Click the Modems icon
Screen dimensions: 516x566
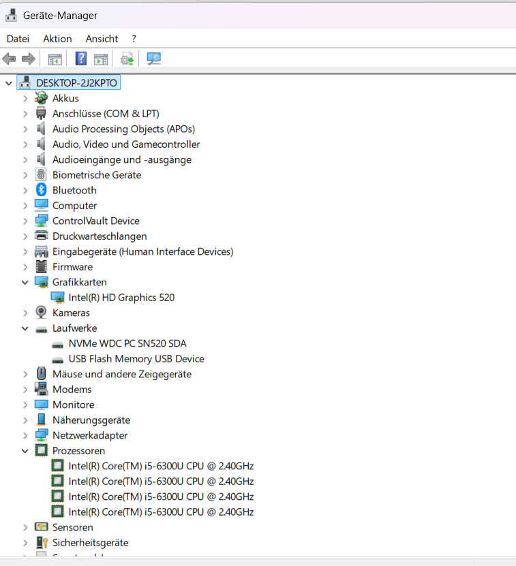pyautogui.click(x=41, y=389)
